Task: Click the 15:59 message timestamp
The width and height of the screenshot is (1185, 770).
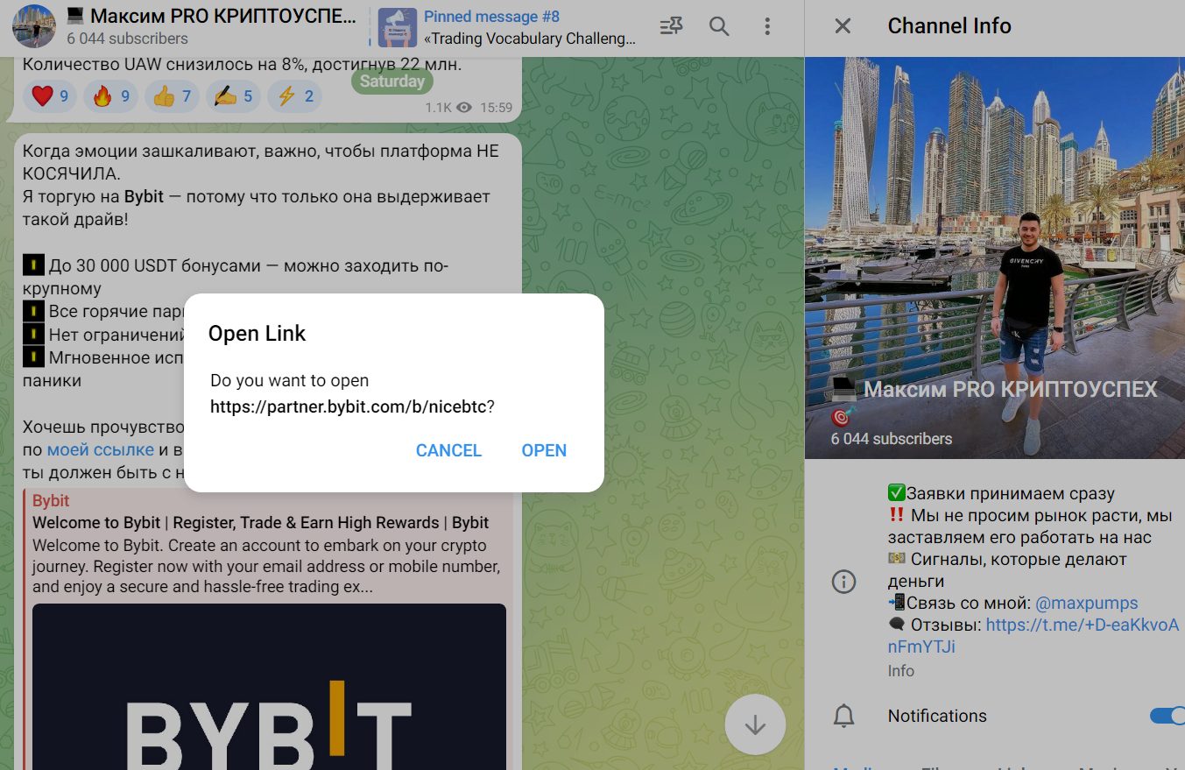Action: click(x=497, y=108)
